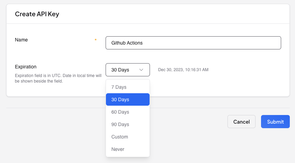Click the chevron arrow in Expiration field
Image resolution: width=295 pixels, height=163 pixels.
(141, 70)
